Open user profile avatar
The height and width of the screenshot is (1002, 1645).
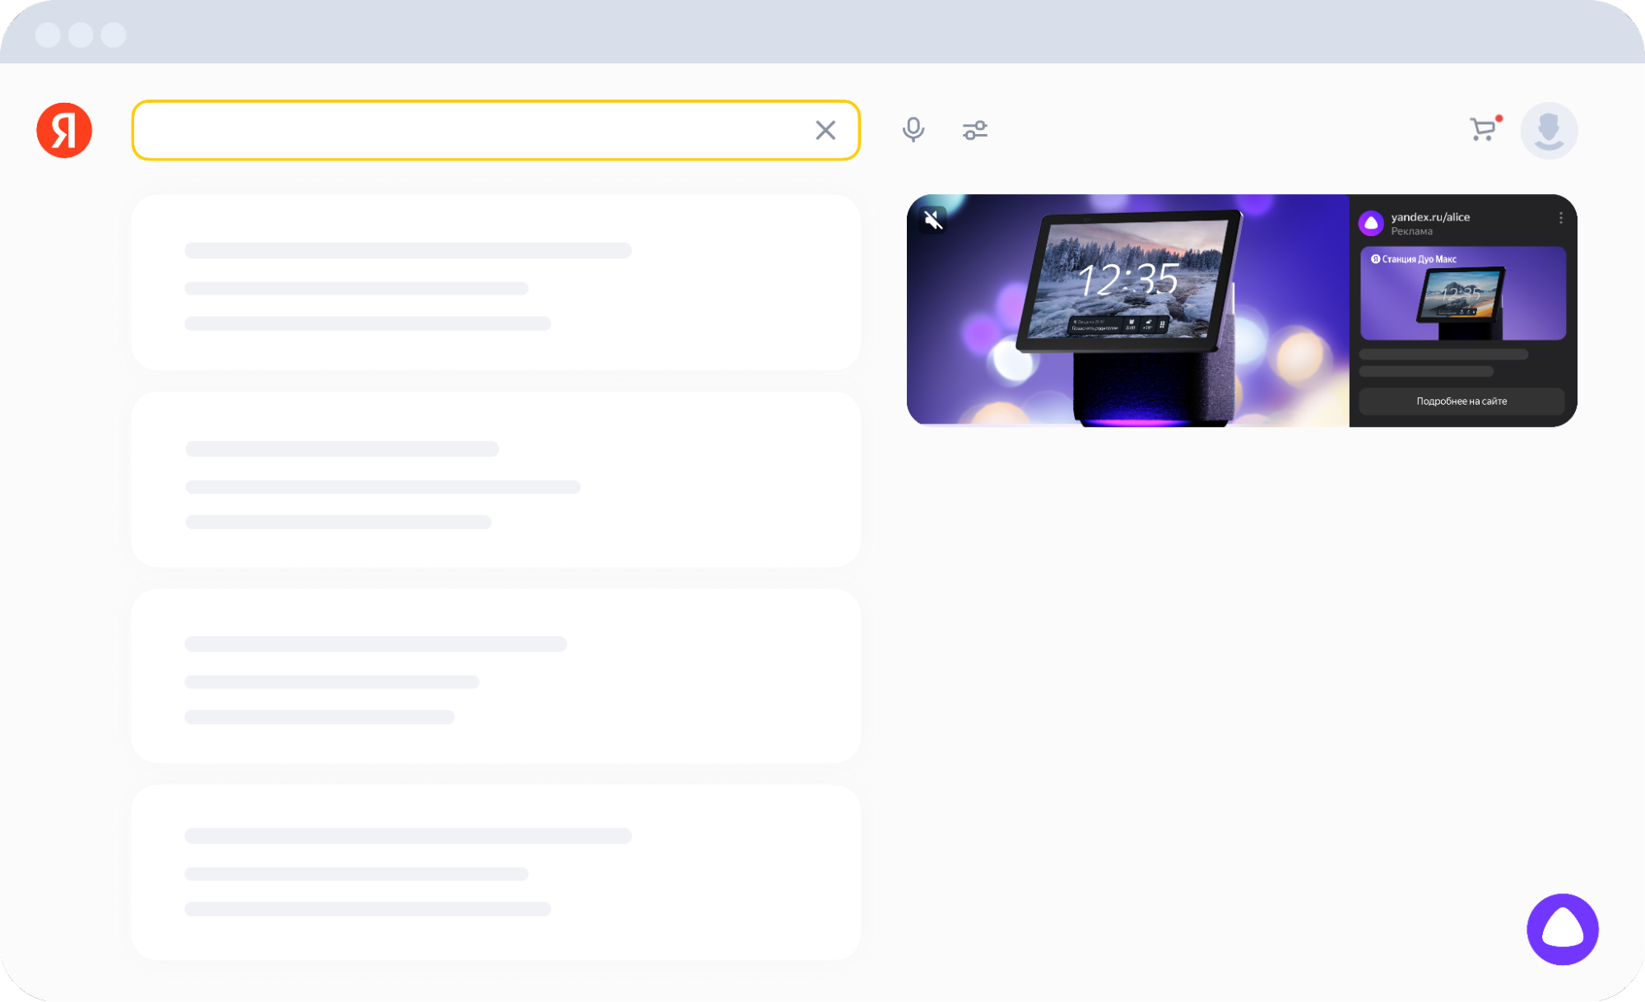(1548, 130)
